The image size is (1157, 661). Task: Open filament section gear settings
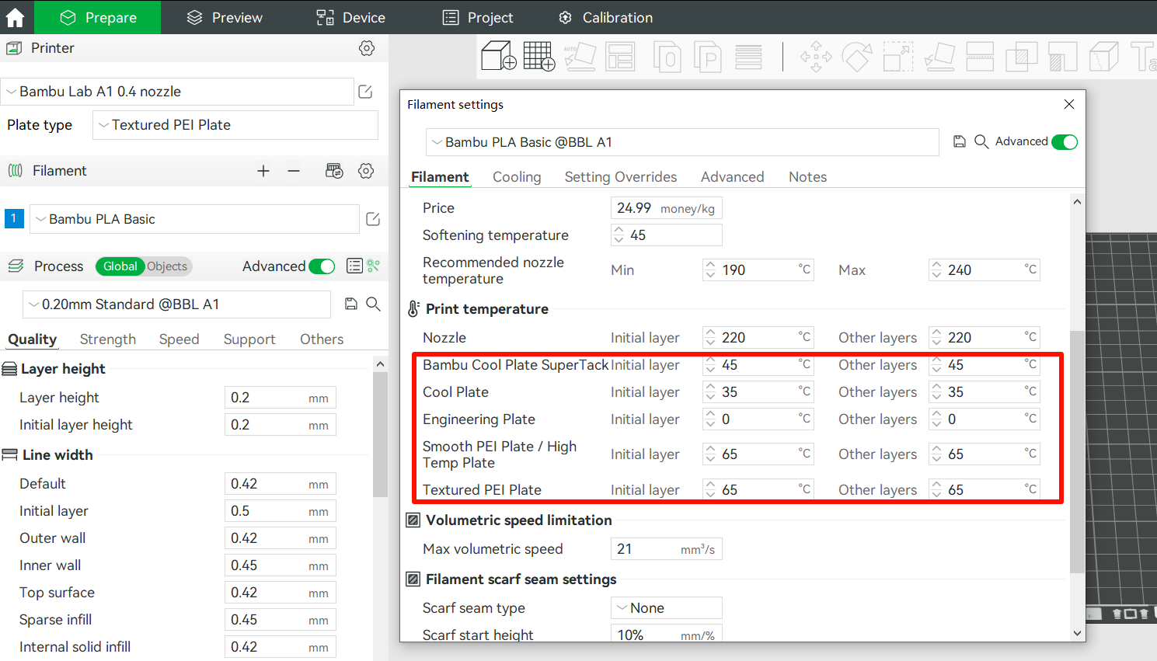tap(366, 171)
